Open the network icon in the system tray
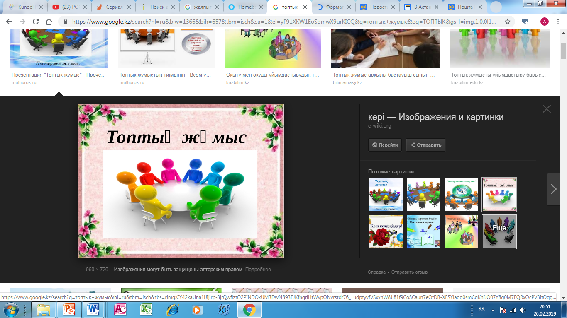The width and height of the screenshot is (567, 318). pos(513,310)
